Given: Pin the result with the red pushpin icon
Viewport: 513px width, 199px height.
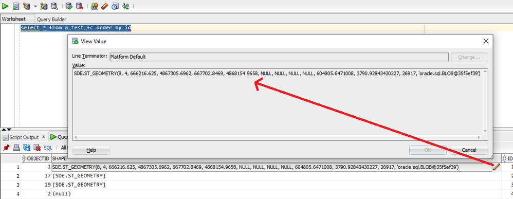Looking at the screenshot, I should tap(6, 148).
